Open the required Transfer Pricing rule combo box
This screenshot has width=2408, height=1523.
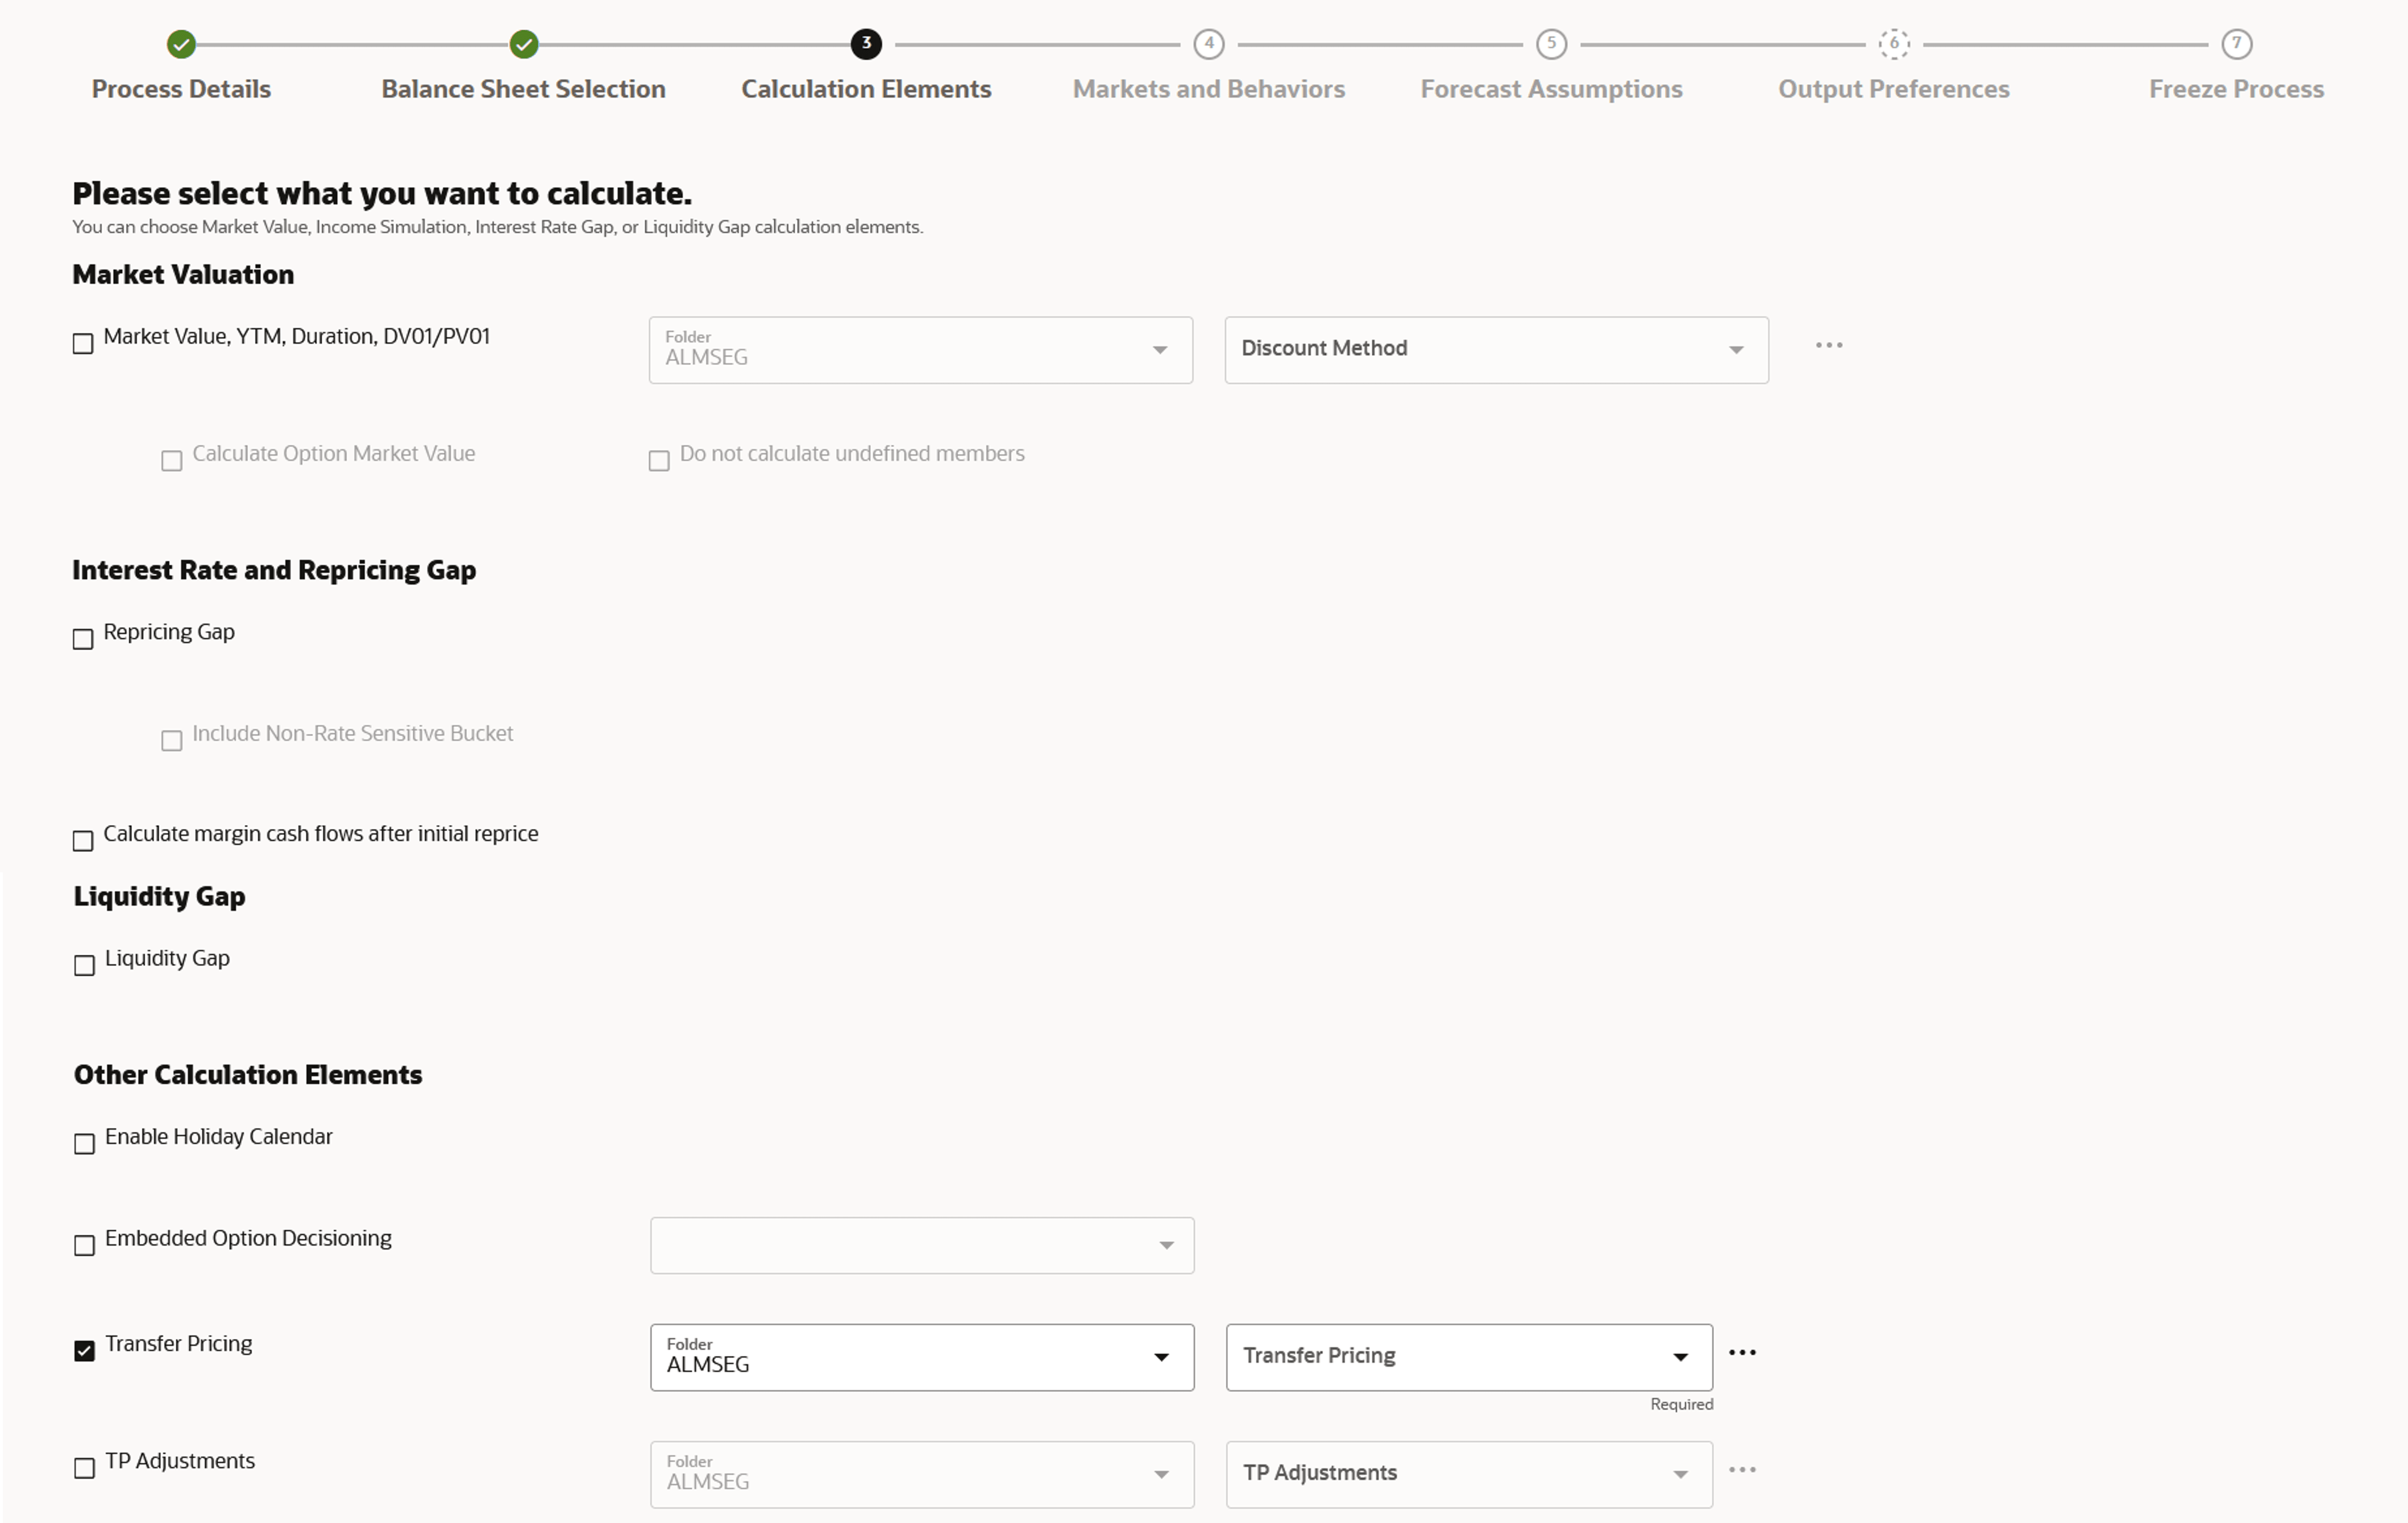(1468, 1357)
